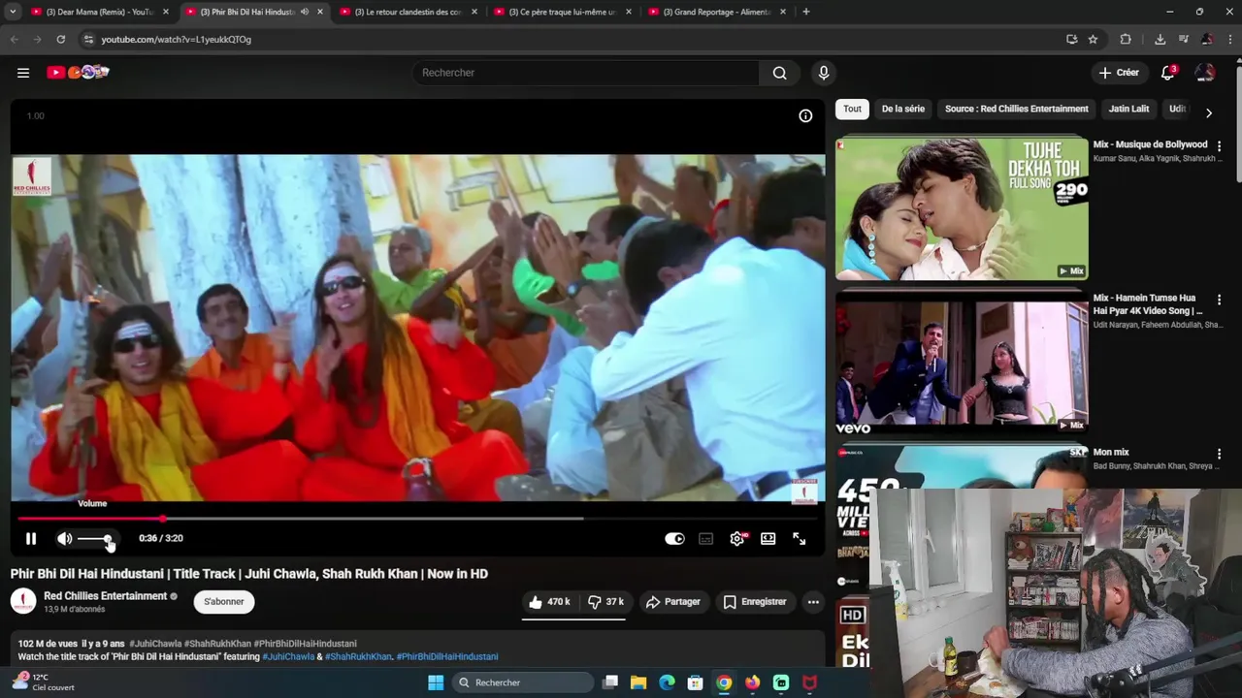The height and width of the screenshot is (698, 1242).
Task: Open more actions ellipsis under video
Action: [x=813, y=602]
